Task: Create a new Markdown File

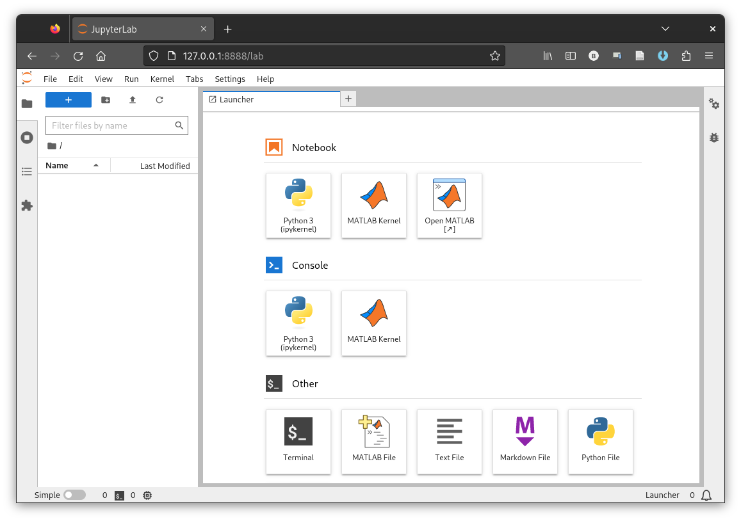Action: tap(525, 441)
